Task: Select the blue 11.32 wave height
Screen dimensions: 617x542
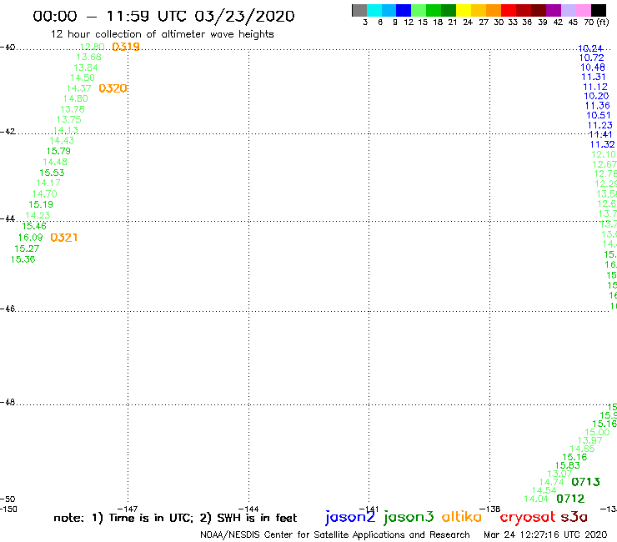Action: (602, 145)
